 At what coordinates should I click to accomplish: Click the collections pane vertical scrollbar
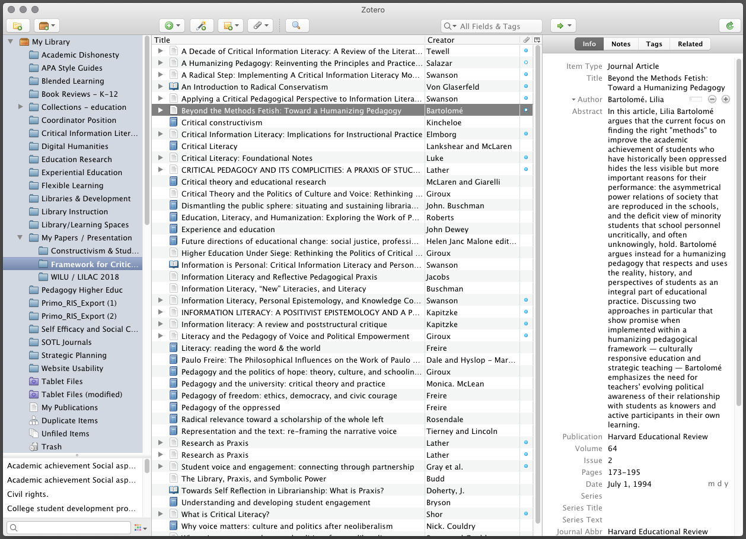[x=147, y=131]
